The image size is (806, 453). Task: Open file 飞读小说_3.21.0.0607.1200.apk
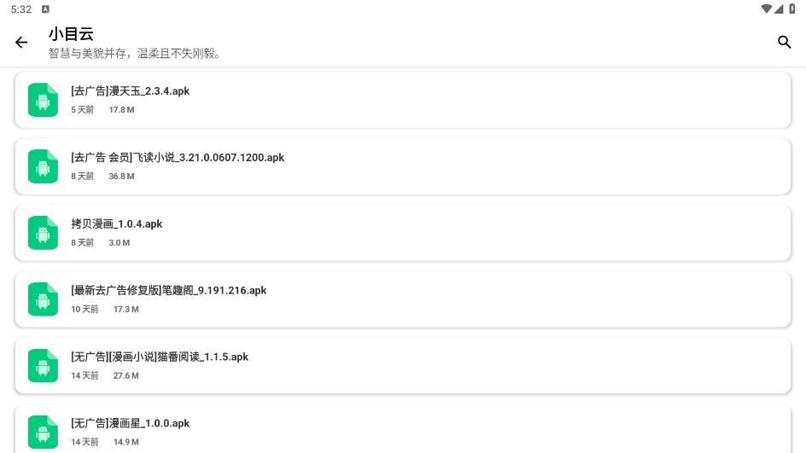(x=178, y=158)
